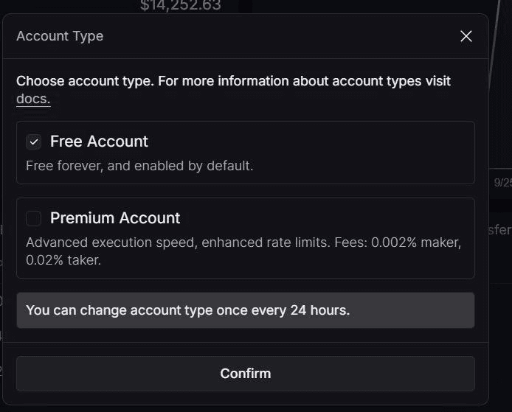Enable the Premium Account checkbox
Screen dimensions: 512x412
pos(34,218)
